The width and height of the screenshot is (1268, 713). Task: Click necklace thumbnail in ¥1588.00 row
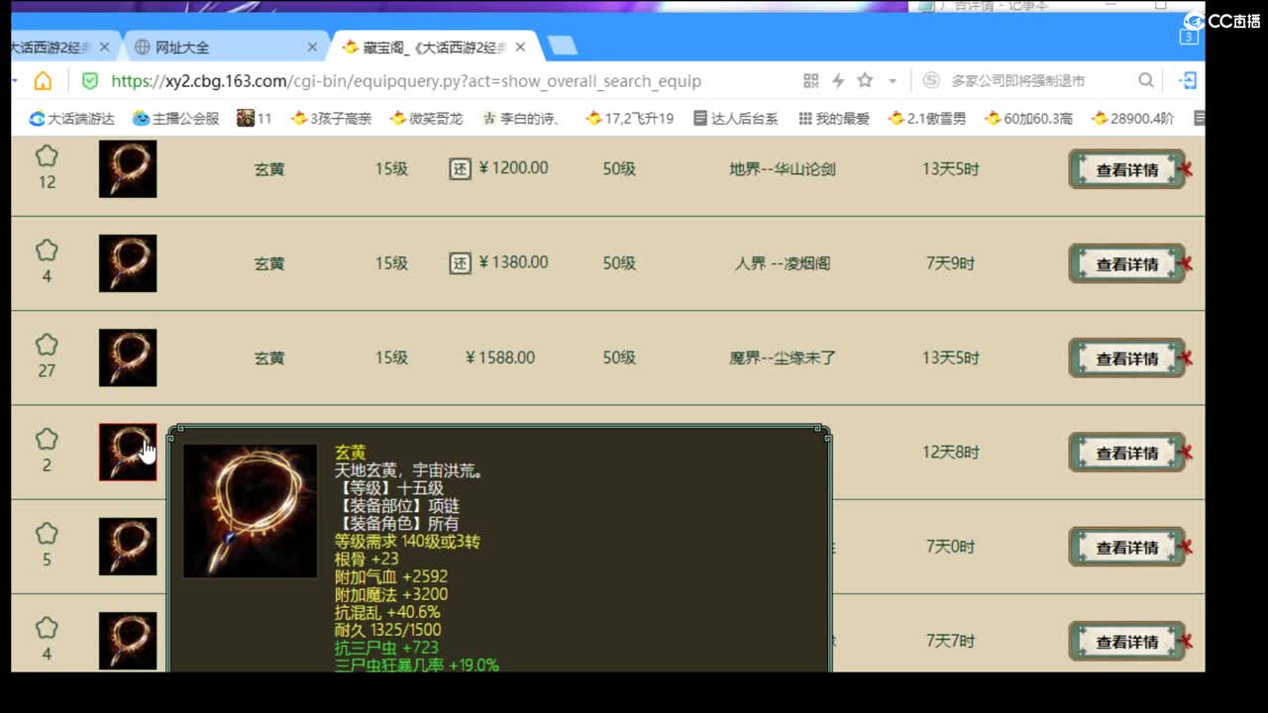[x=128, y=357]
